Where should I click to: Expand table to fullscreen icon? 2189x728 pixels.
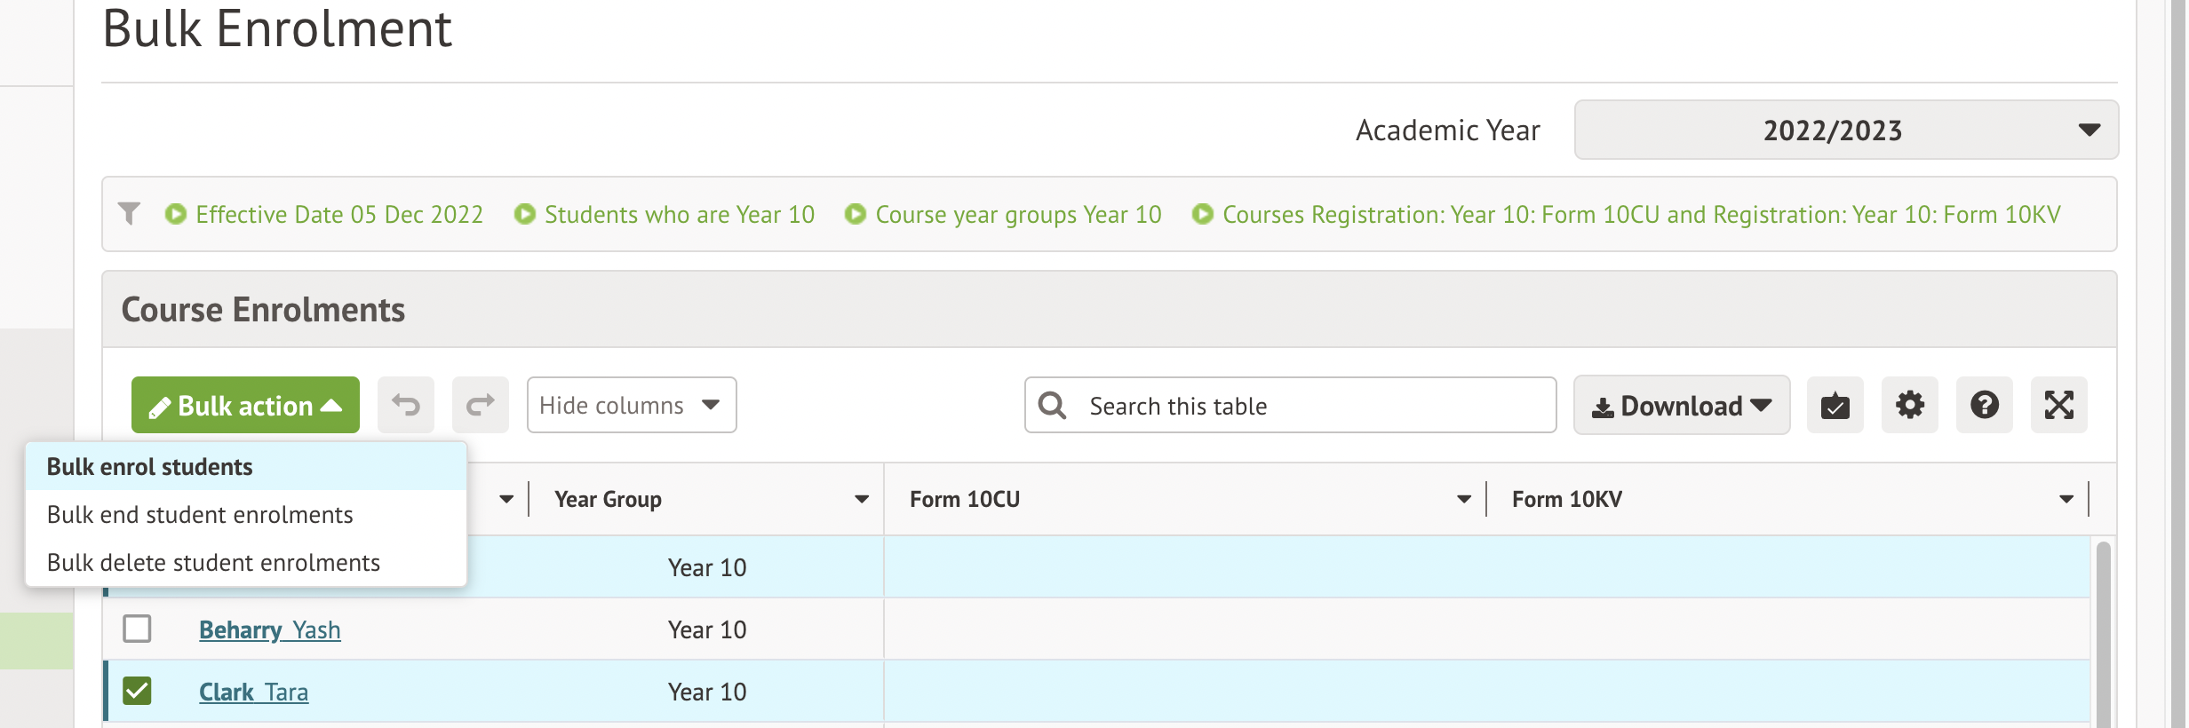pyautogui.click(x=2058, y=406)
